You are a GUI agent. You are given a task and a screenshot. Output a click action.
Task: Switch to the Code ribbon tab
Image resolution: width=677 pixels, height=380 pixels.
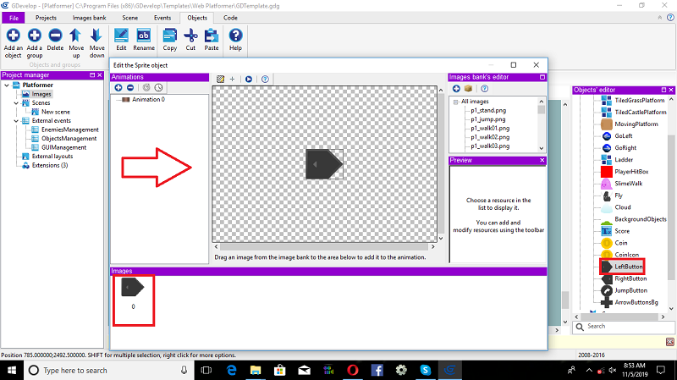pos(230,18)
